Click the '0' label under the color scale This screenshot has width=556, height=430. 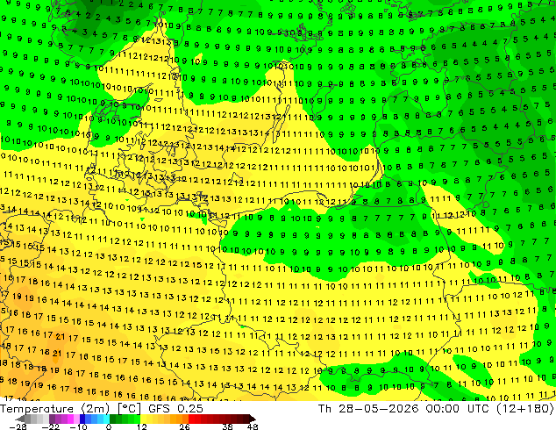(x=109, y=426)
